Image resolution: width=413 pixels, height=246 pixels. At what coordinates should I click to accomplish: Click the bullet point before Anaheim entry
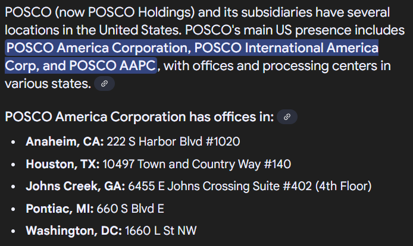(14, 142)
